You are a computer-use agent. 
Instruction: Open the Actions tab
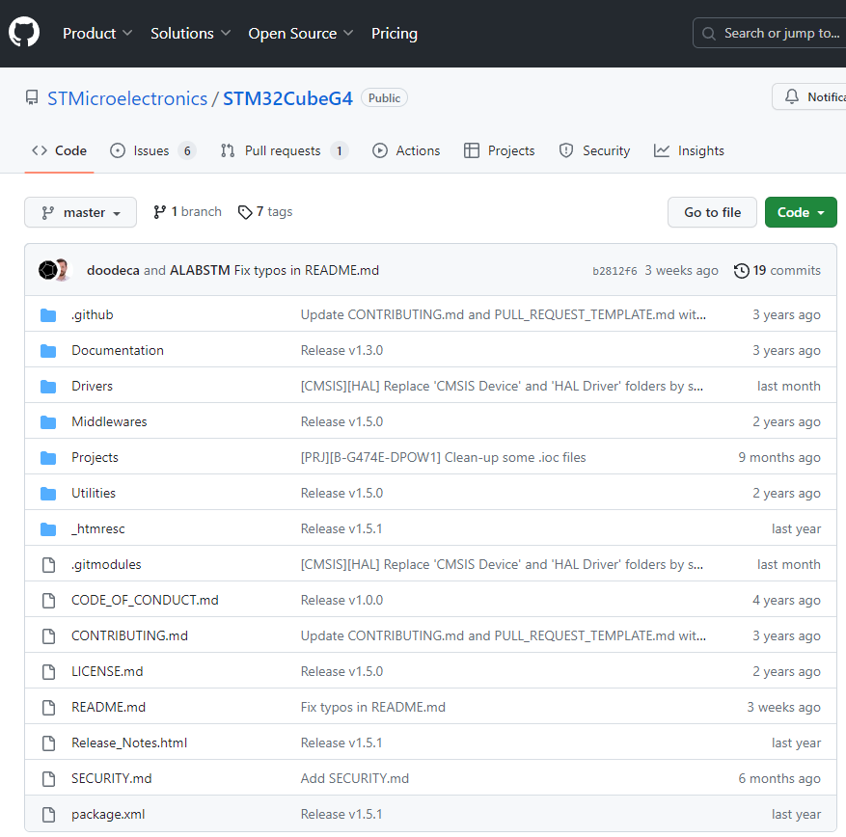(x=406, y=151)
